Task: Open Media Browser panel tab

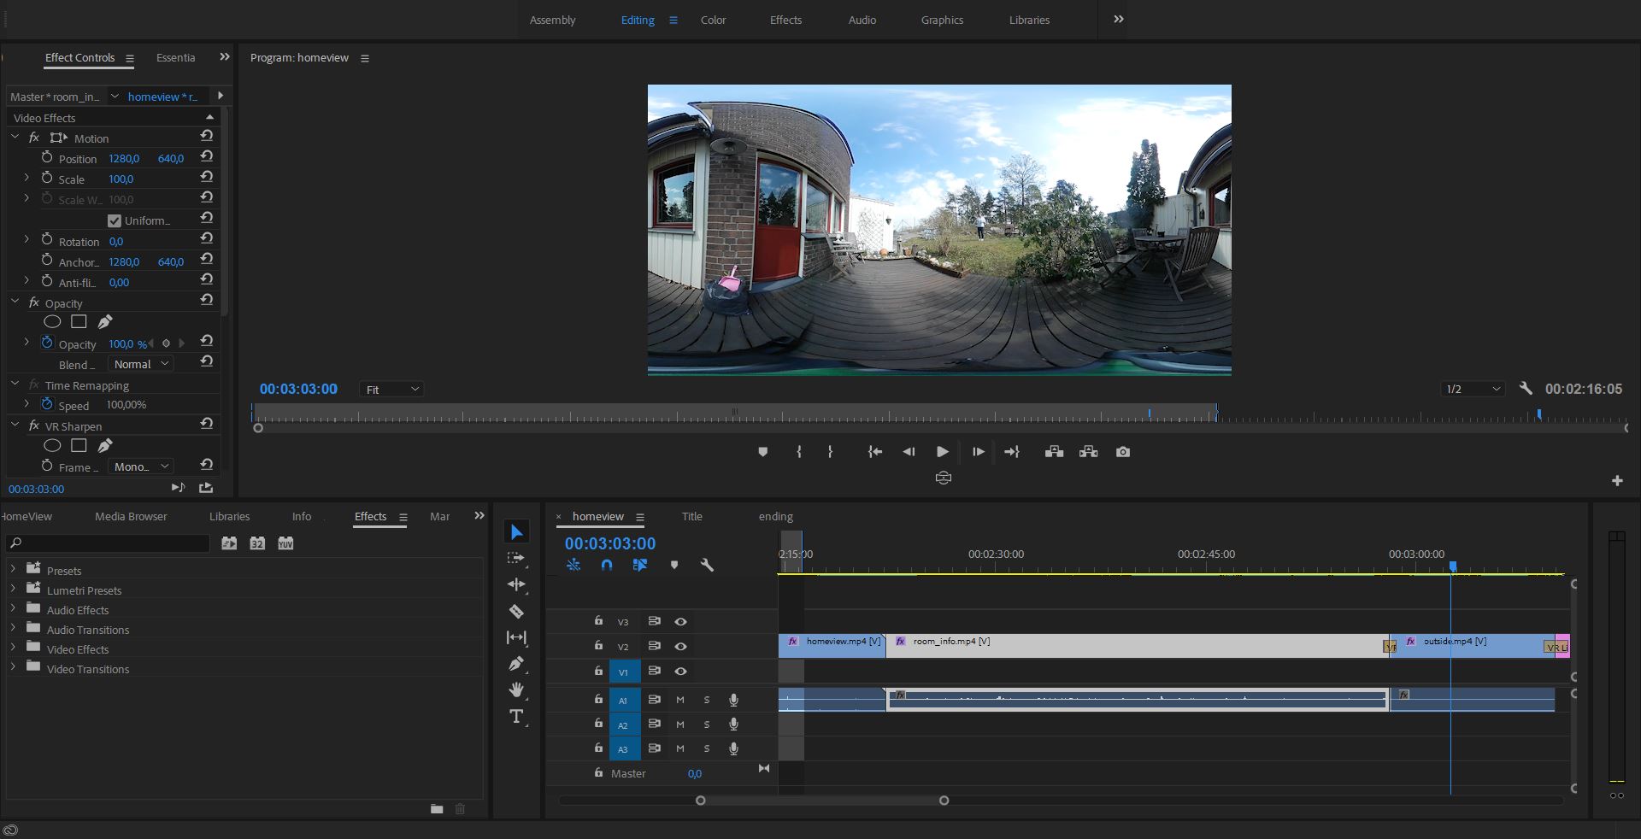Action: coord(131,516)
